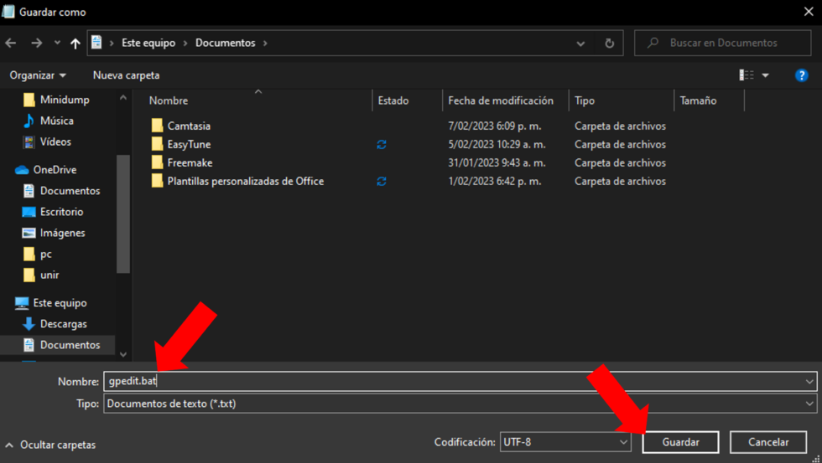
Task: Open the Nombre field dropdown arrow
Action: coord(809,382)
